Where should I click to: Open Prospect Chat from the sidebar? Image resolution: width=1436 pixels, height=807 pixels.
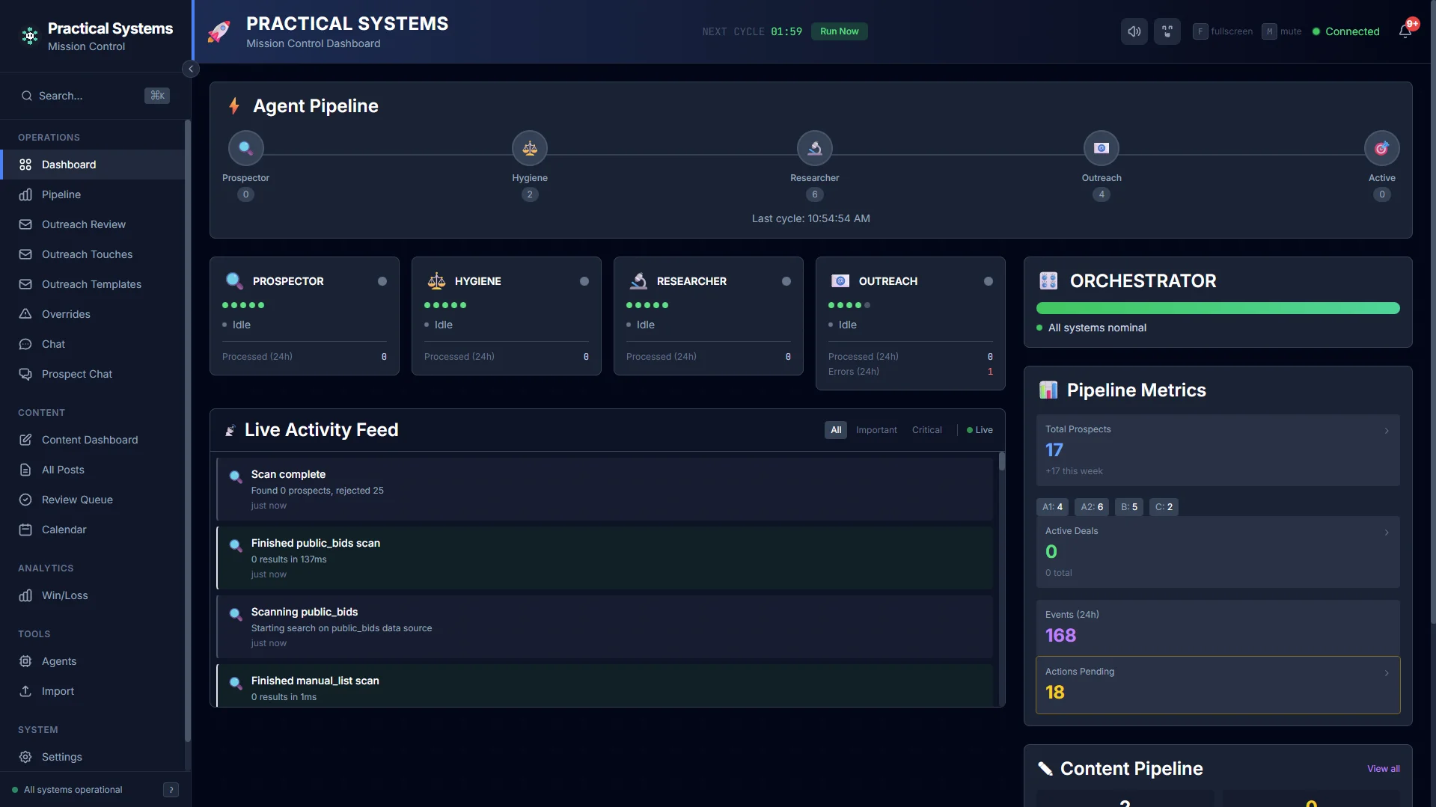pyautogui.click(x=76, y=373)
